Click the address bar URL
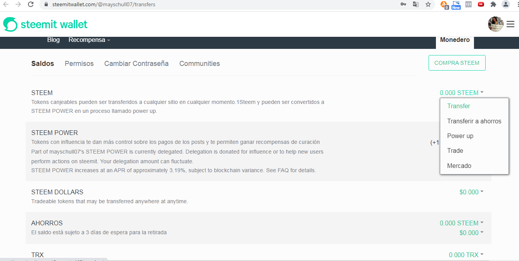This screenshot has height=261, width=519. pos(104,5)
